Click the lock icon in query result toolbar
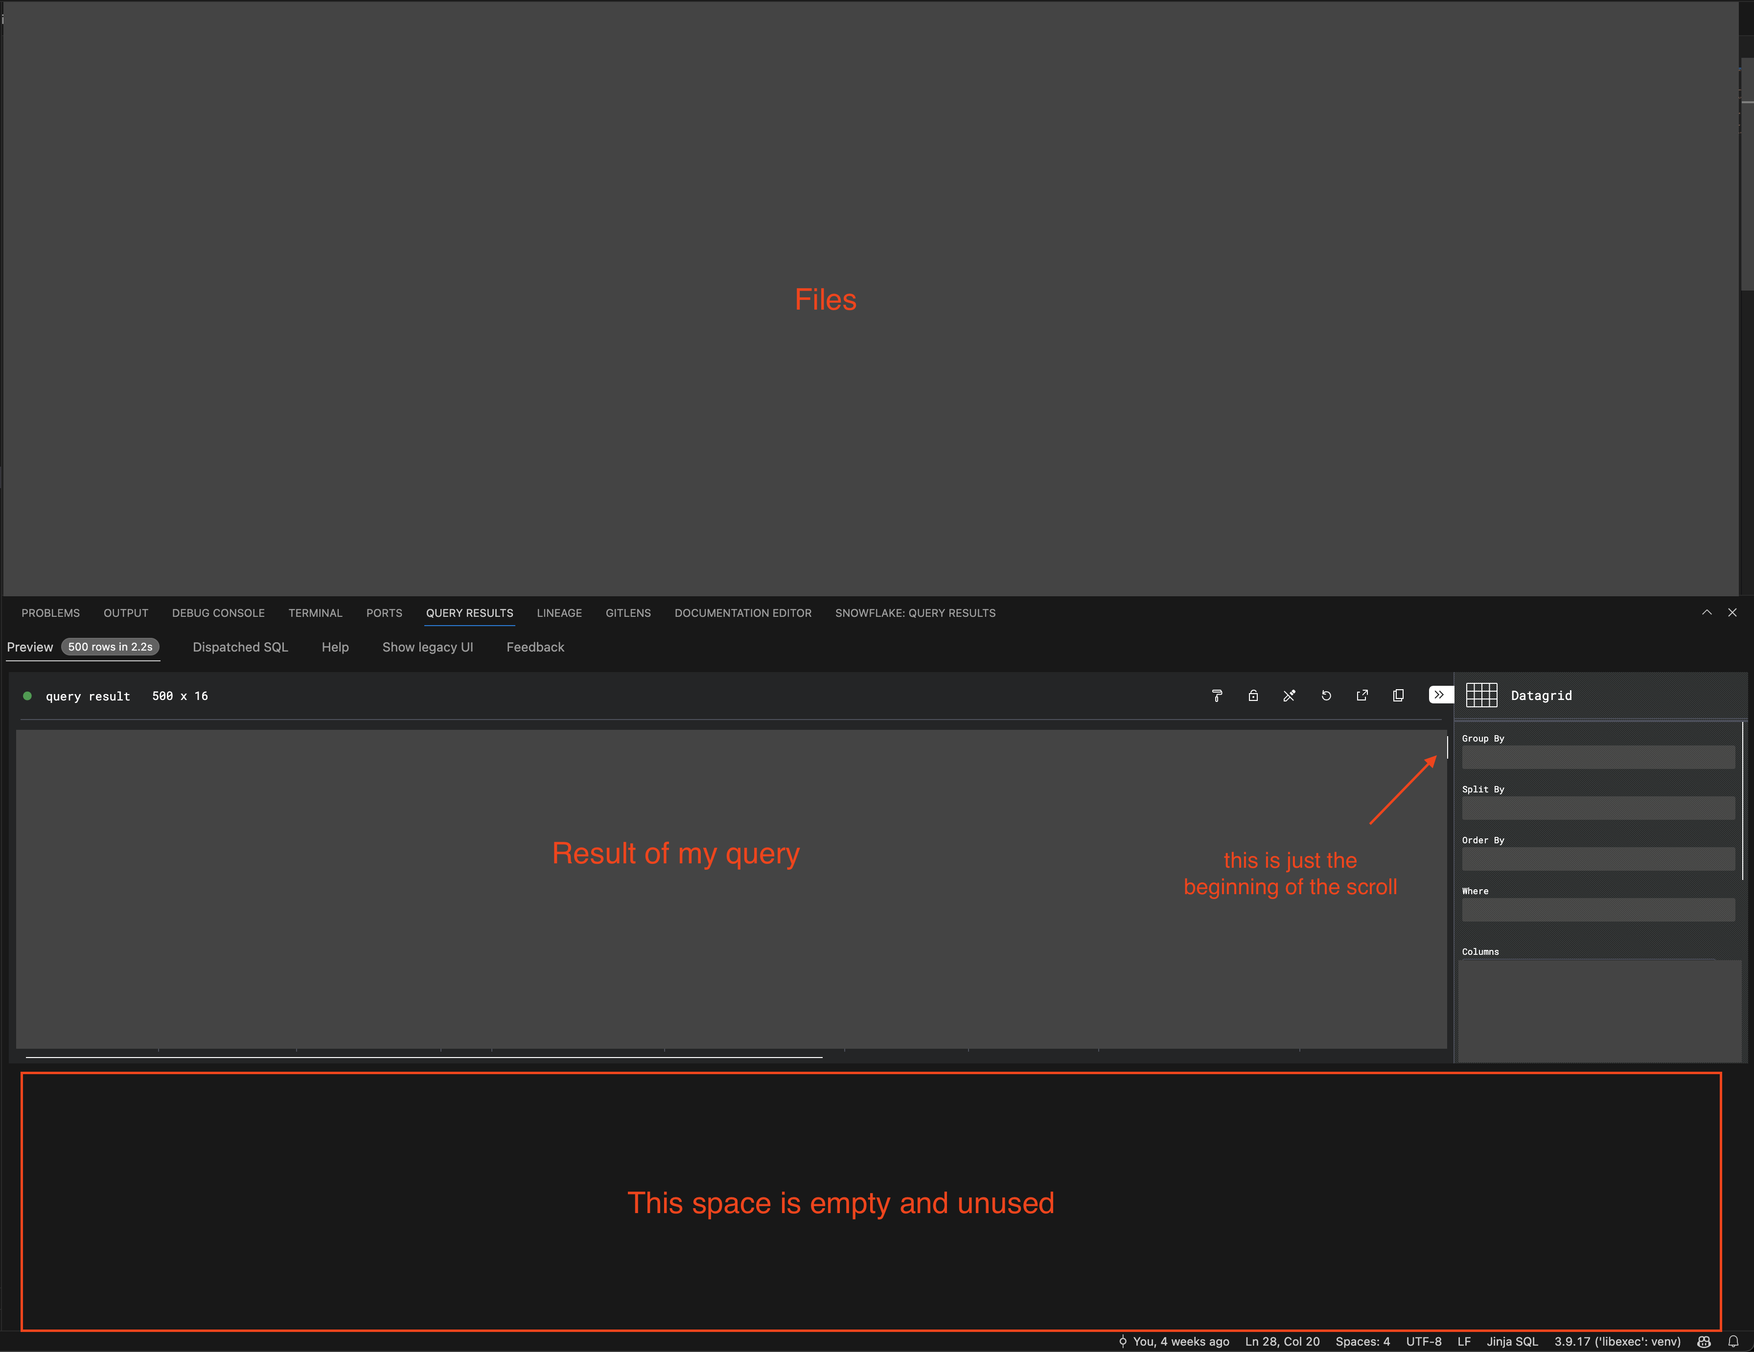1754x1352 pixels. (x=1254, y=696)
